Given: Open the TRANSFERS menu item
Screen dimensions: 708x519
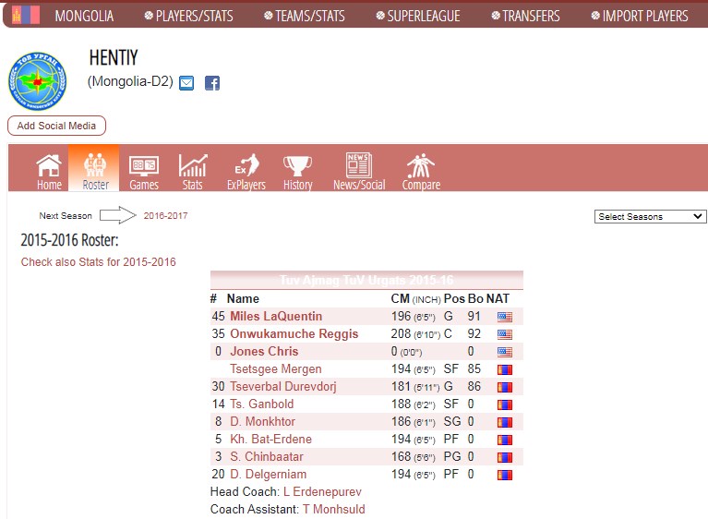Looking at the screenshot, I should click(524, 16).
